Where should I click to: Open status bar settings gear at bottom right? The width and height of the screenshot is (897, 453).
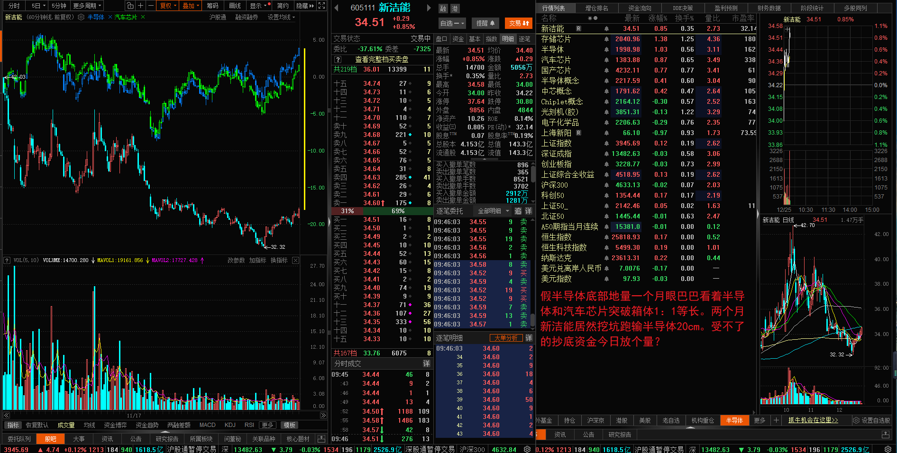coord(888,449)
